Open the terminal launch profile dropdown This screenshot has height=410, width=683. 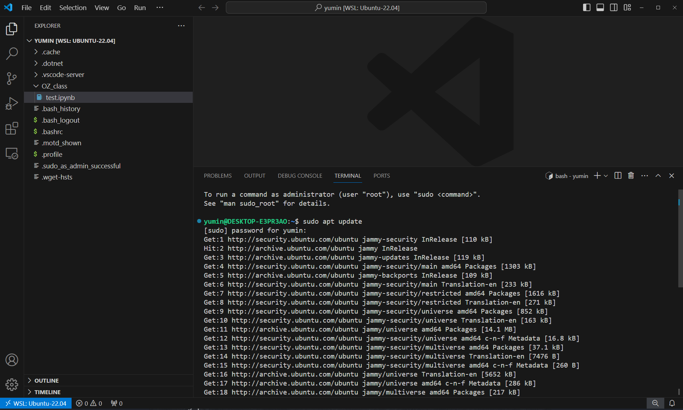point(606,176)
